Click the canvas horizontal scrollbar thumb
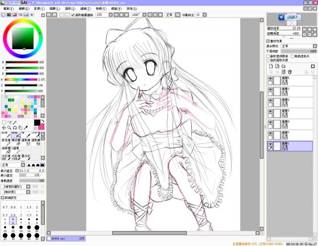The image size is (318, 246). click(x=150, y=233)
